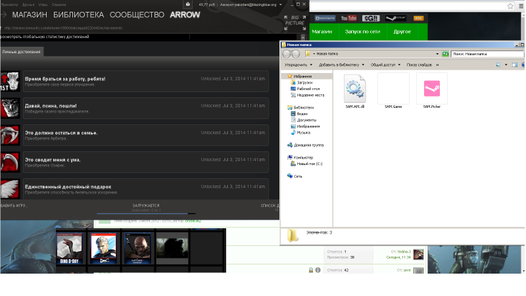
Task: Open Steam account dropdown arrow
Action: 281,5
